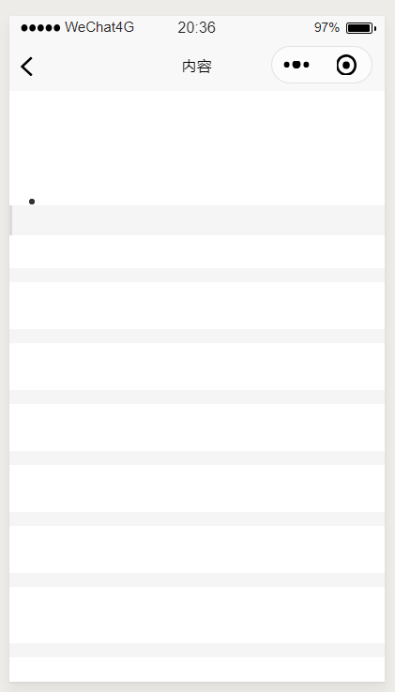
Task: Click the 97% battery percentage text
Action: [327, 28]
